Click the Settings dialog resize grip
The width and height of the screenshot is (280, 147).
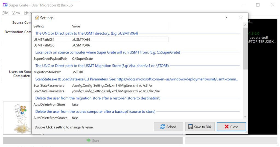tap(246, 132)
